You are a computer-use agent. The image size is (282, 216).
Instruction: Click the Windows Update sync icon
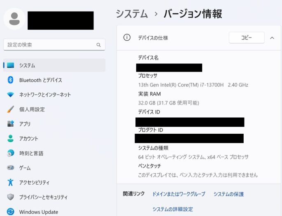(10, 211)
